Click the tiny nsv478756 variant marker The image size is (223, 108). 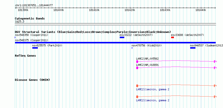132,48
